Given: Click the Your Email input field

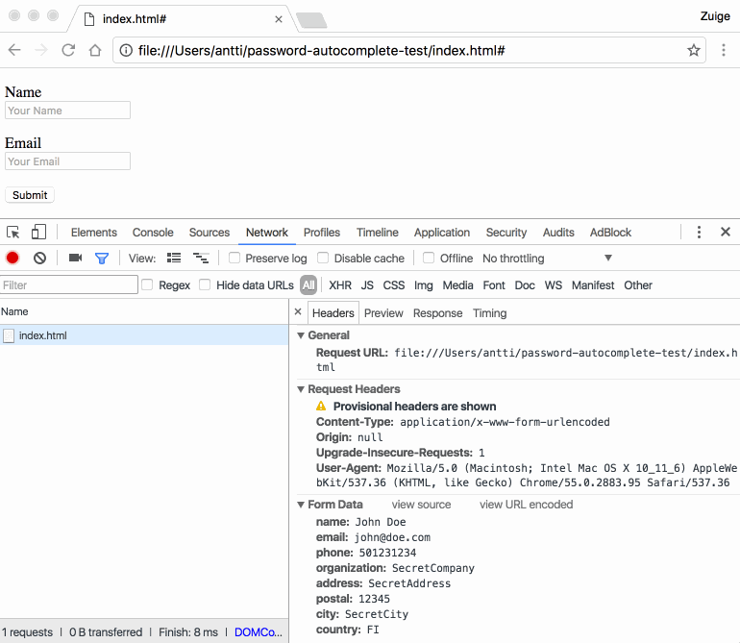Looking at the screenshot, I should click(x=67, y=161).
